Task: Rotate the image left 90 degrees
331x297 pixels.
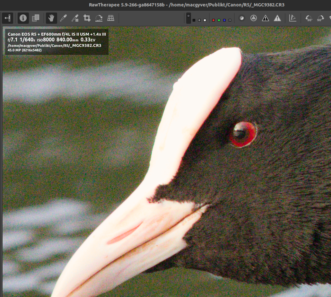Action: pos(309,18)
